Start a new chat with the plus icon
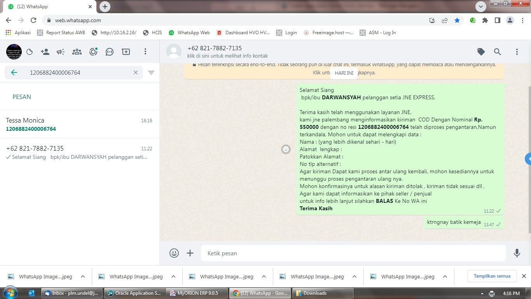This screenshot has height=299, width=531. (126, 52)
